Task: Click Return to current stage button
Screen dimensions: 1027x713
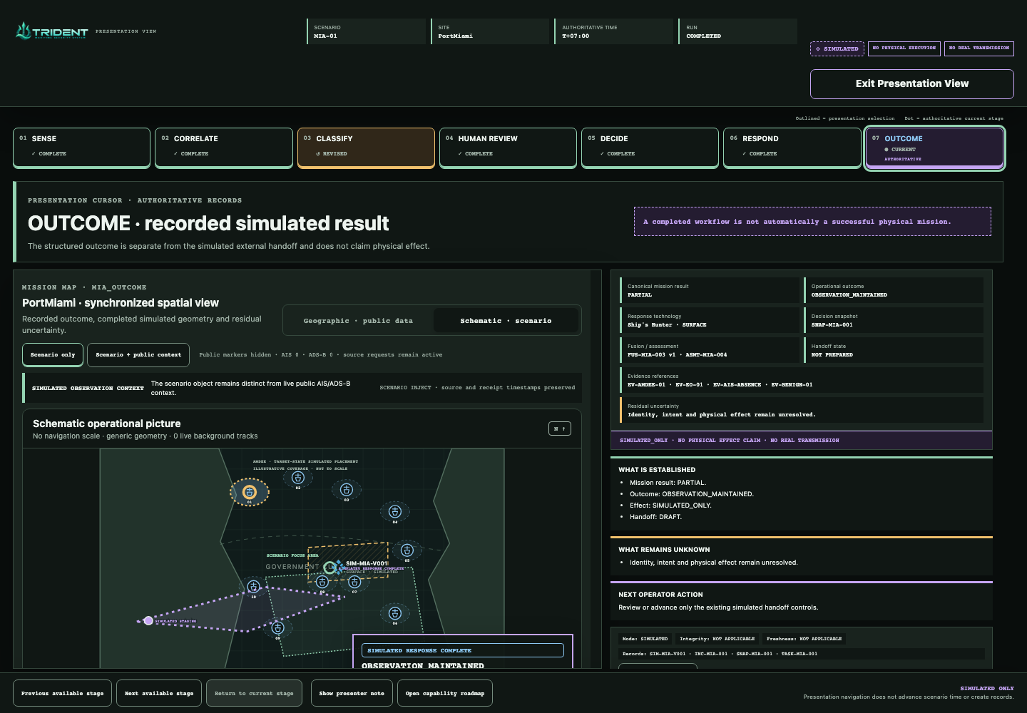Action: 254,693
